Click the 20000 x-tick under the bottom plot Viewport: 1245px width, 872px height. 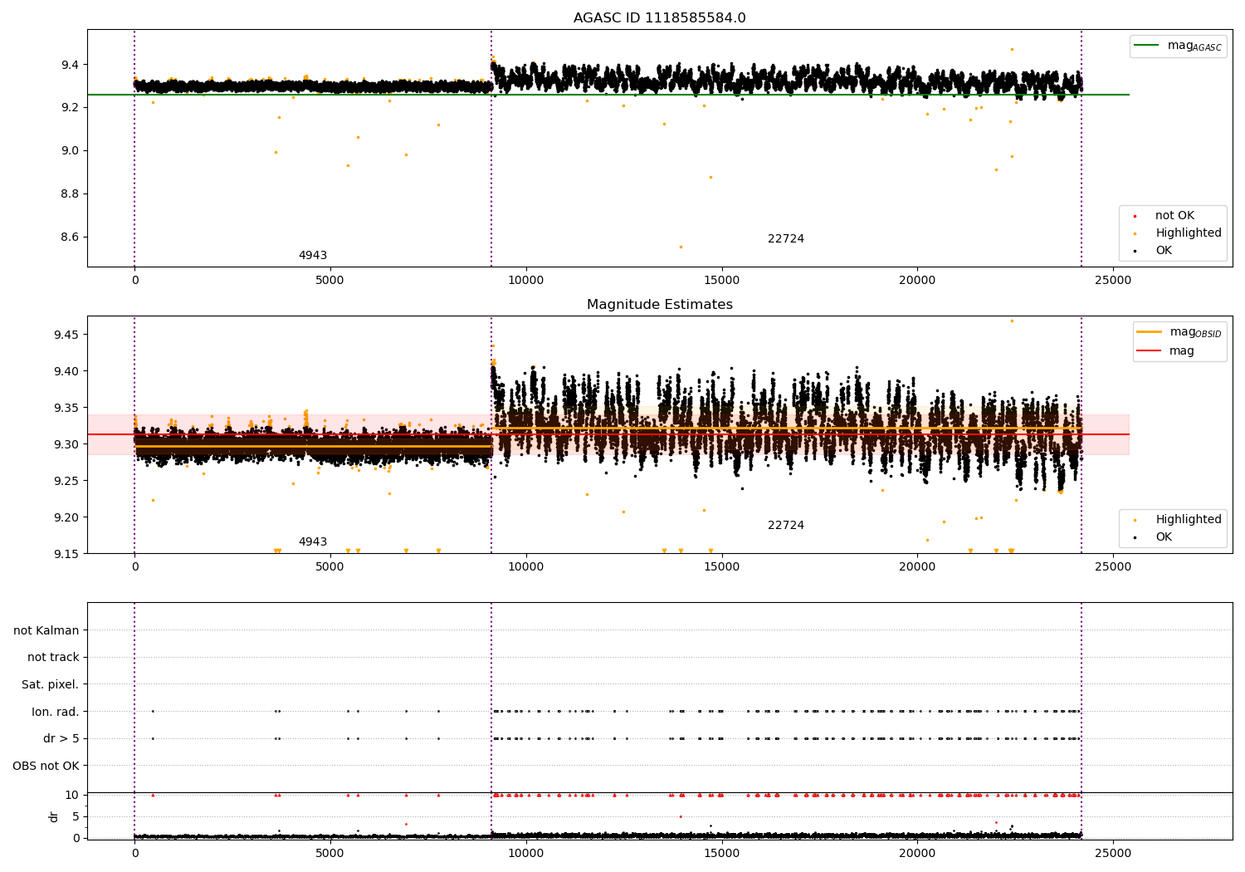point(917,853)
